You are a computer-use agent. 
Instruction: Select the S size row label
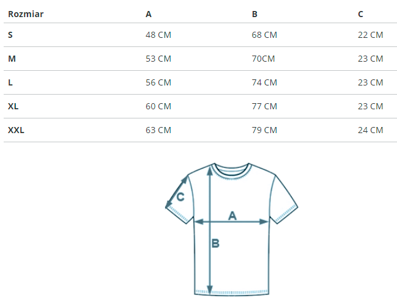[10, 35]
